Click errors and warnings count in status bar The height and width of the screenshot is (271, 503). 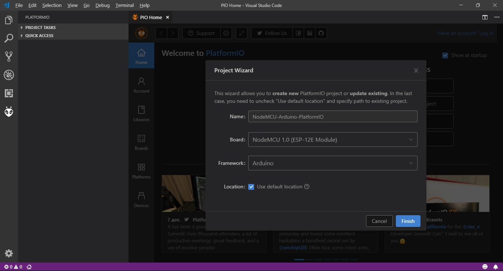tap(13, 267)
